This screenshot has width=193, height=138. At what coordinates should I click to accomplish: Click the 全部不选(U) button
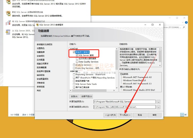pos(87,96)
